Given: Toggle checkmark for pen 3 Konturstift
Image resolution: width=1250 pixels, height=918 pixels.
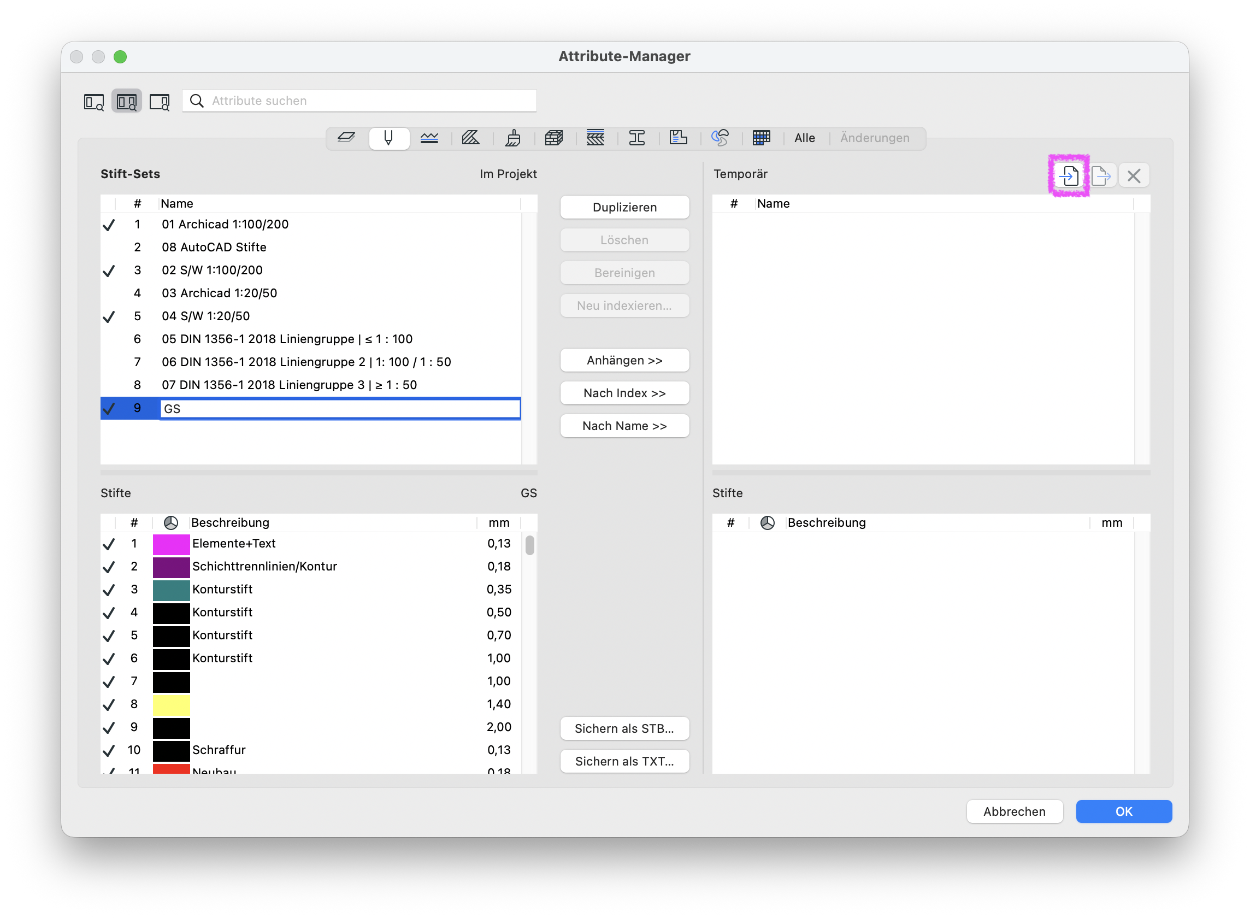Looking at the screenshot, I should click(109, 590).
